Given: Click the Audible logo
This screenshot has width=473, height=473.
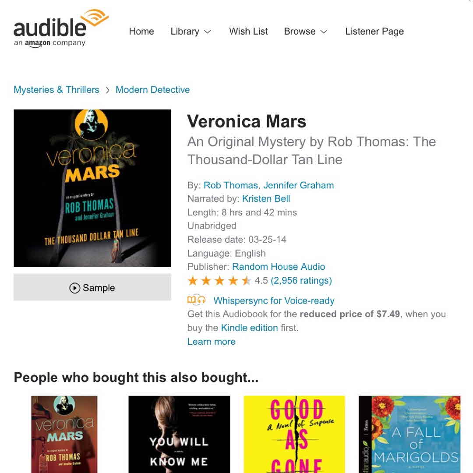Looking at the screenshot, I should pyautogui.click(x=61, y=28).
